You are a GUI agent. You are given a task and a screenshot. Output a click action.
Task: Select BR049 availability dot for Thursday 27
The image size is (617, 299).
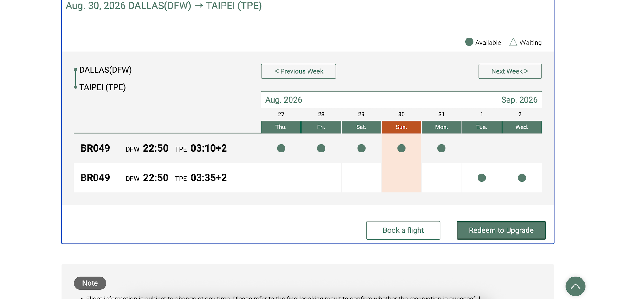tap(281, 148)
